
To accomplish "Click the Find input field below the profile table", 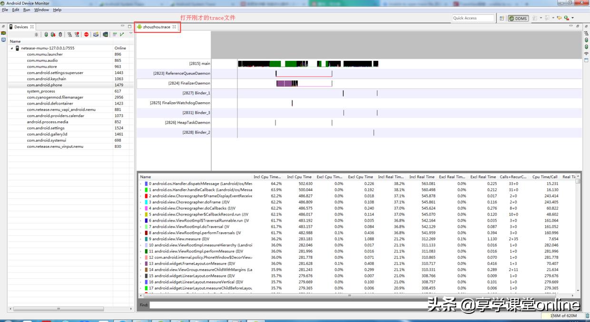I will 362,304.
